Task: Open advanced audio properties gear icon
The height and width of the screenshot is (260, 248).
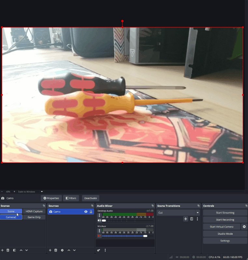Action: click(x=99, y=250)
